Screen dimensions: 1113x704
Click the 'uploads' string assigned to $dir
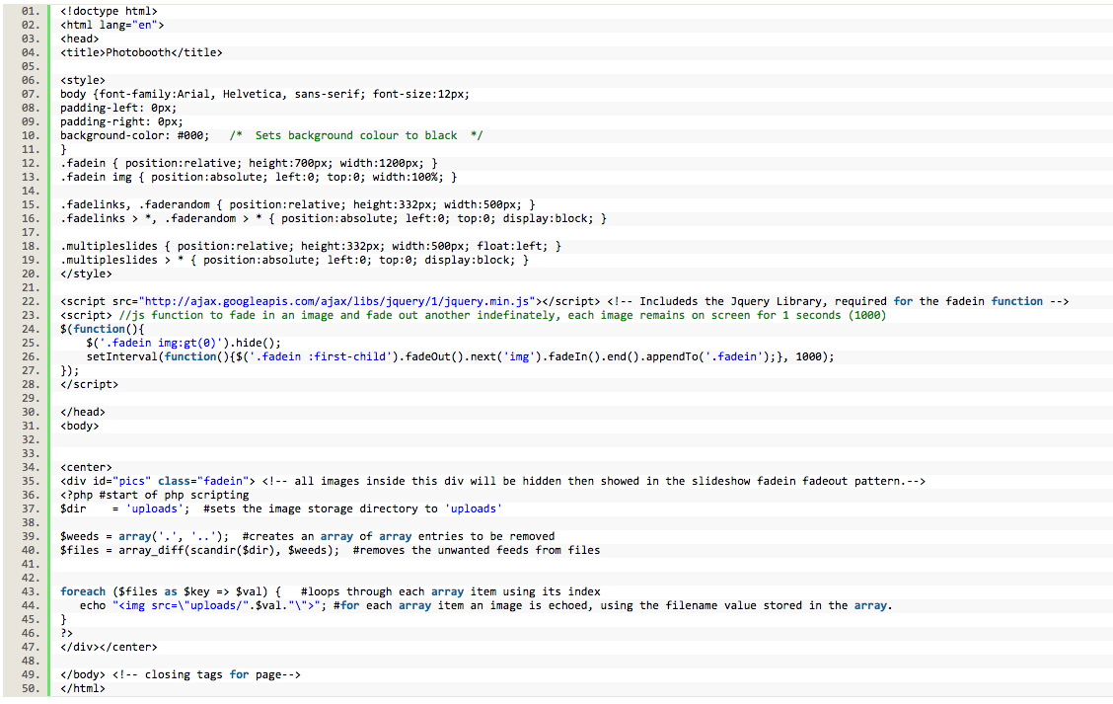point(157,508)
